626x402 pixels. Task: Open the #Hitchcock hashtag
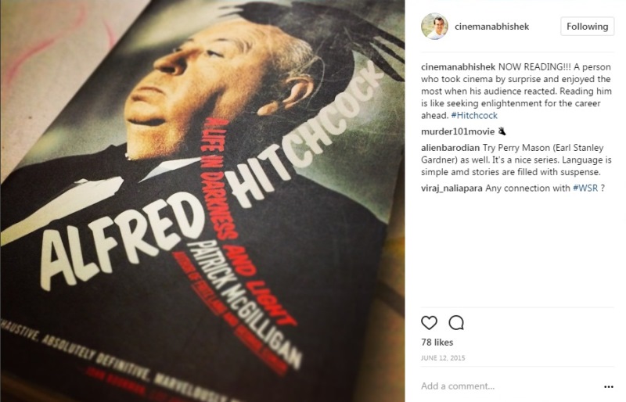(474, 116)
